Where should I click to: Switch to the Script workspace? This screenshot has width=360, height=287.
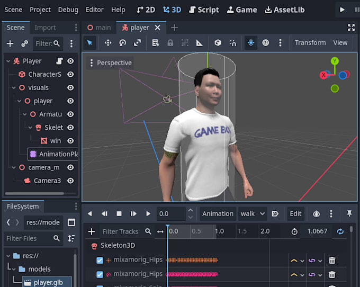[x=204, y=10]
